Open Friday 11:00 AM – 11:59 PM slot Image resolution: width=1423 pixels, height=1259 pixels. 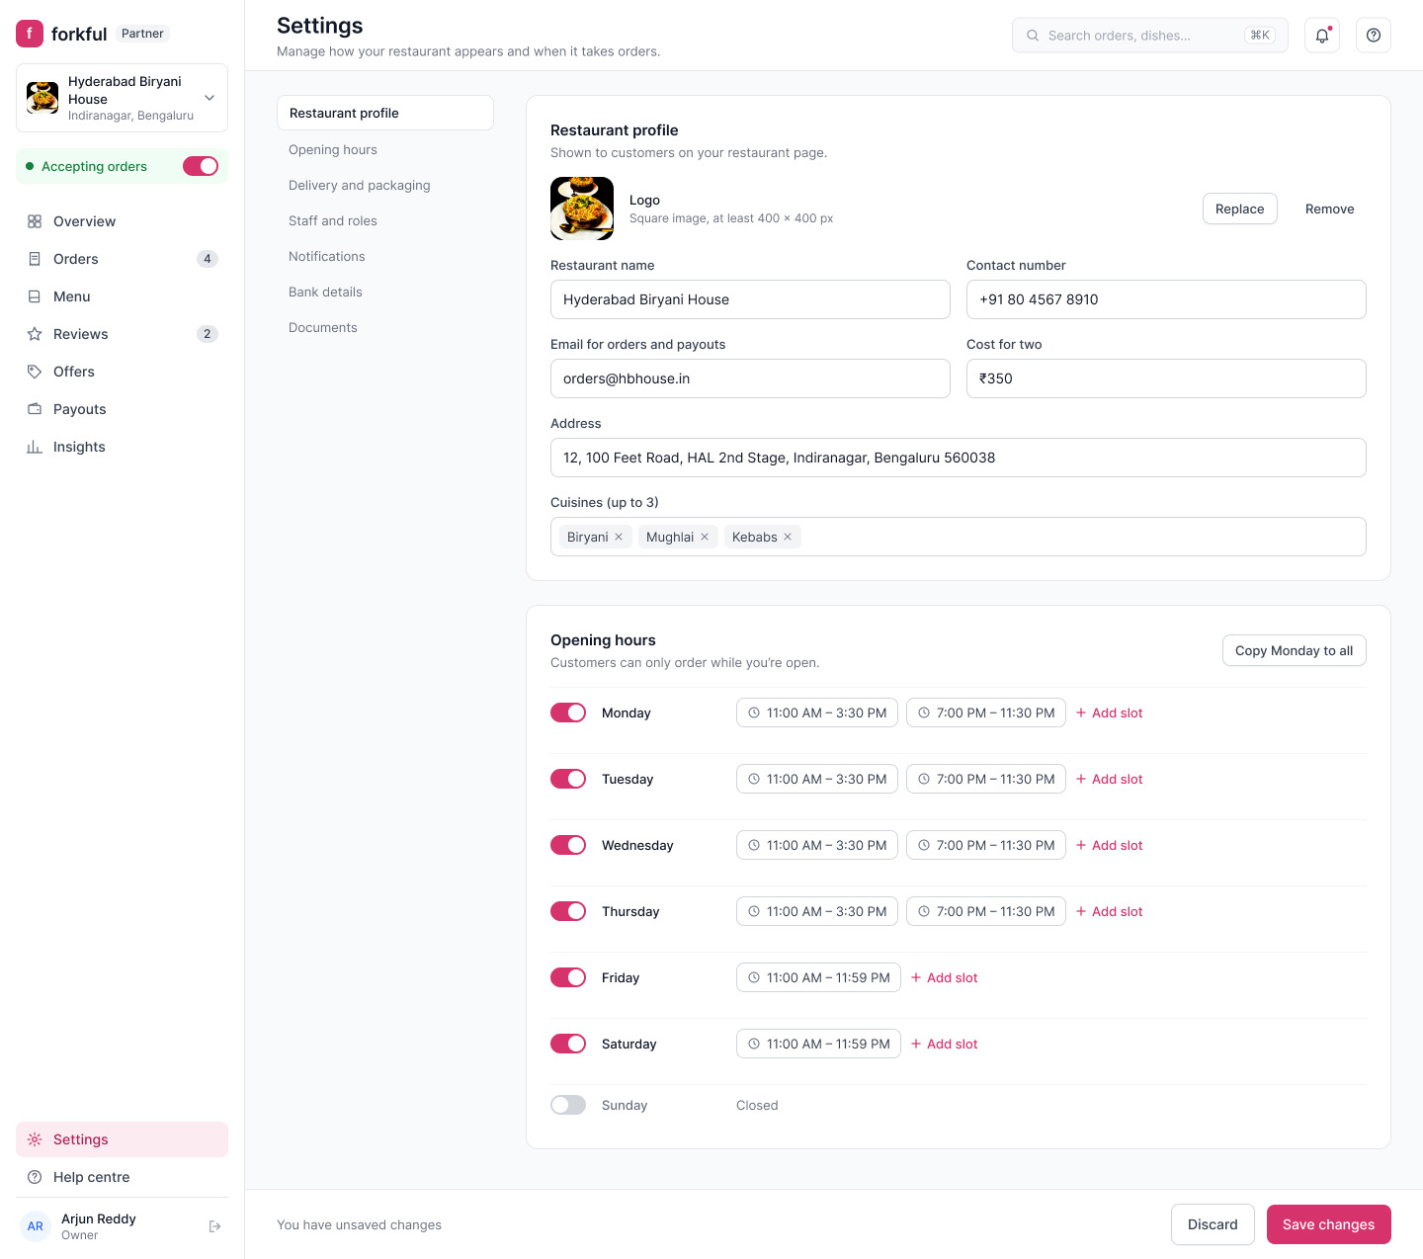(x=818, y=977)
